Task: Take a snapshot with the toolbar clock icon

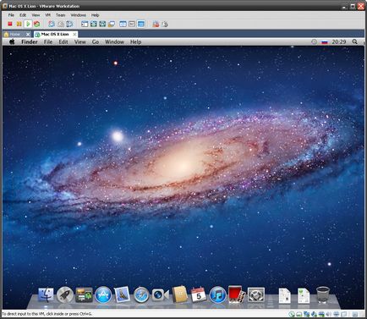Action: 52,24
